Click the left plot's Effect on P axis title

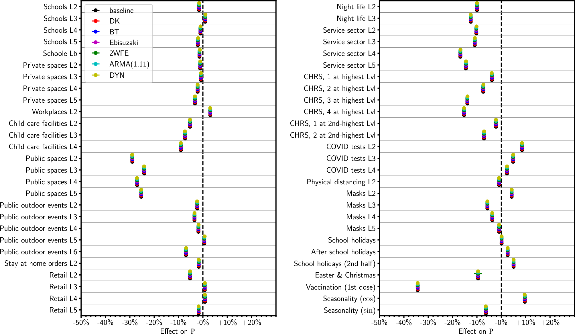click(x=177, y=331)
